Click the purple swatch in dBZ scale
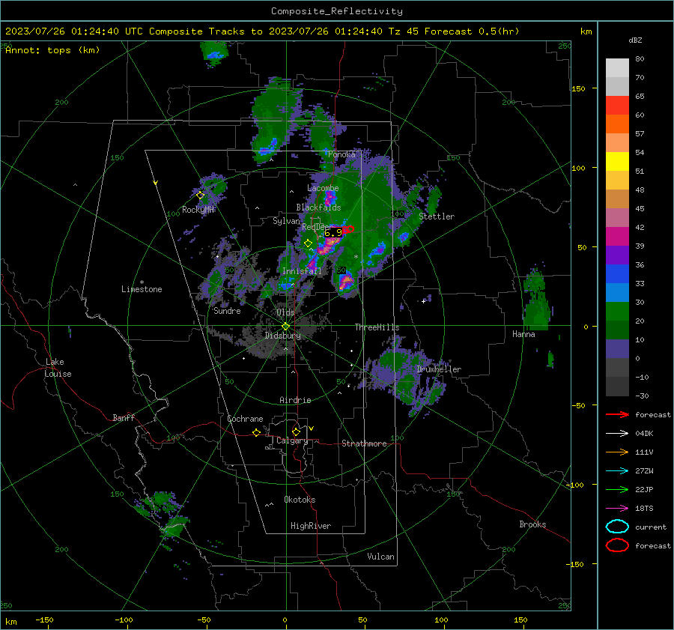Screen dimensions: 674x630 (617, 255)
